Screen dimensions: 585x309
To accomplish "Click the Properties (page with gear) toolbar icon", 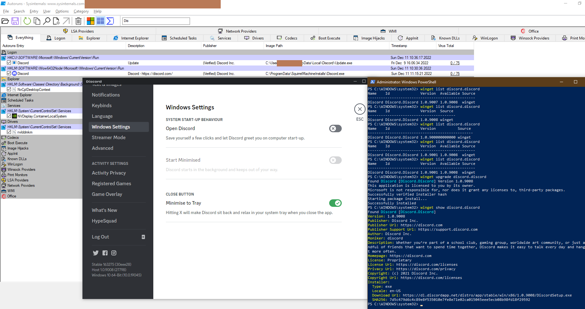I will 56,21.
